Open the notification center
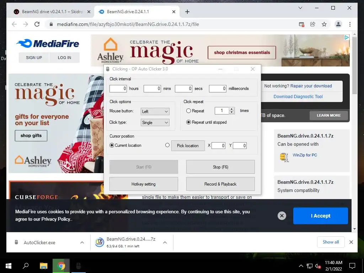 352,266
